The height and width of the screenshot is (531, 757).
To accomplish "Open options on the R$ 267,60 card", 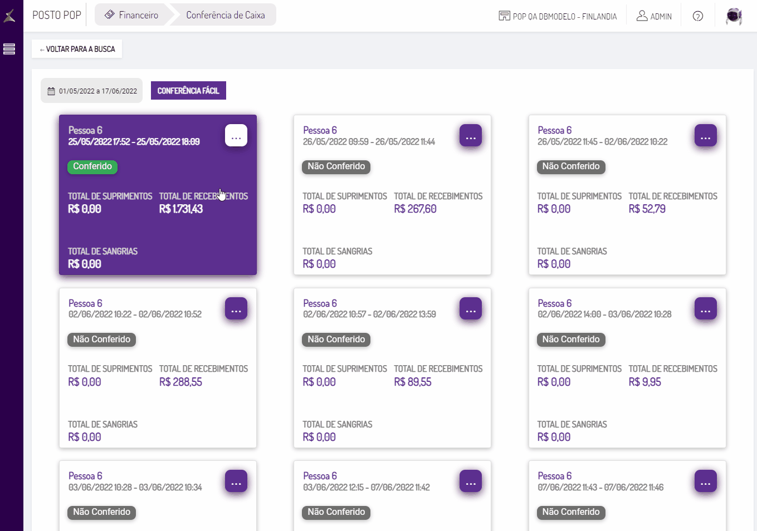I will pos(471,136).
